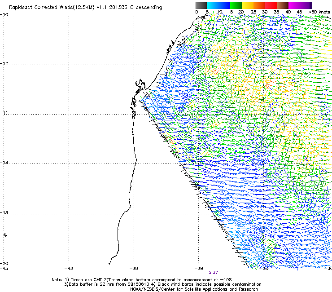Click the '35' label under the color bar
332x292 pixels.
coord(276,12)
